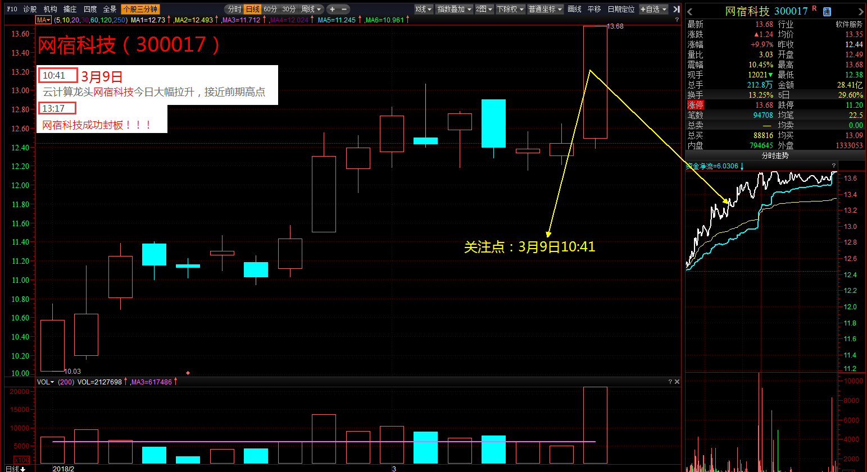Click the 四度 toolbar item
Viewport: 867px width, 472px height.
(x=90, y=9)
